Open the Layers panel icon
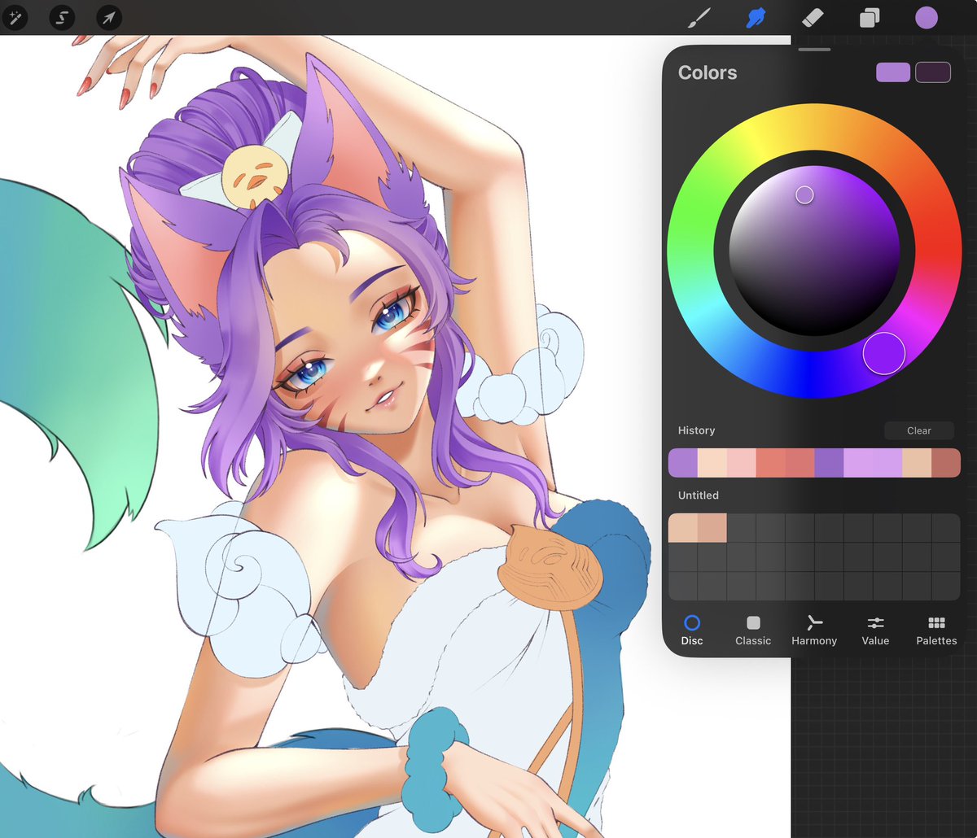 870,17
